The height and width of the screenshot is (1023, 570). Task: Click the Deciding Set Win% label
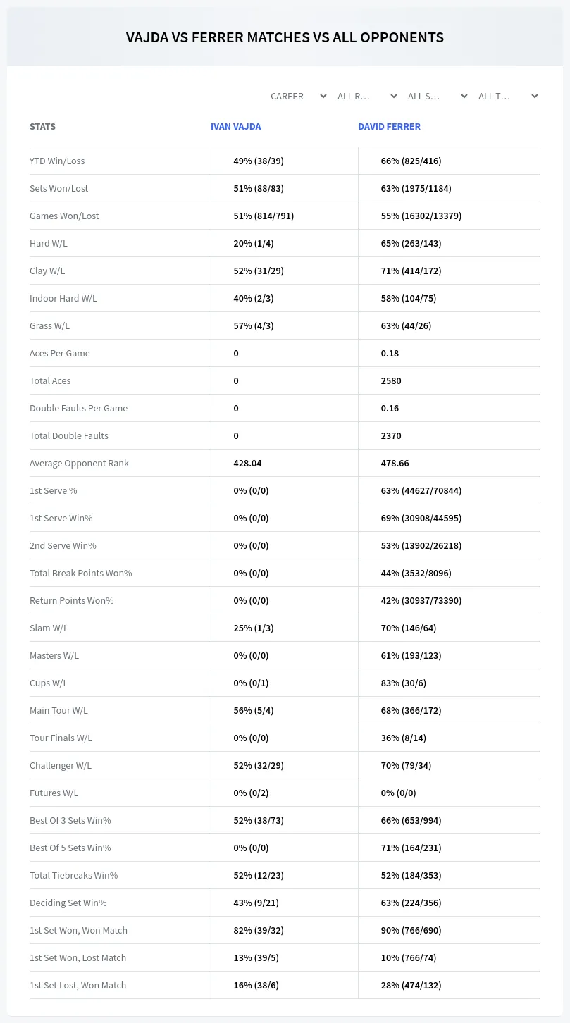(68, 903)
